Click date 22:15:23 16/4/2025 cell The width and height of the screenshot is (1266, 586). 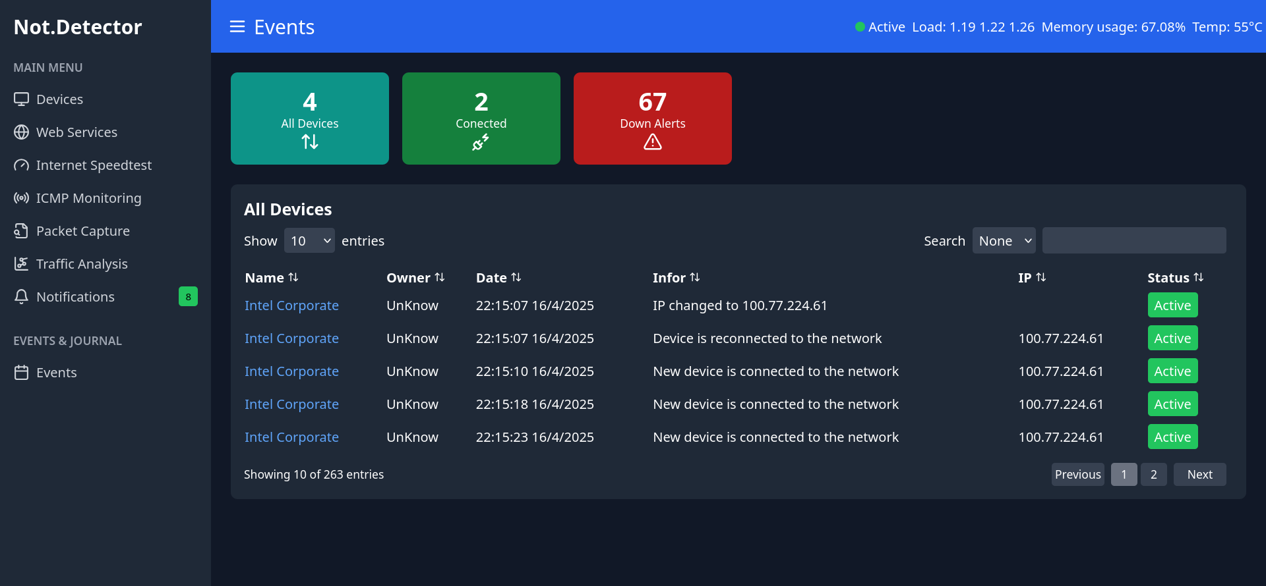(x=535, y=437)
